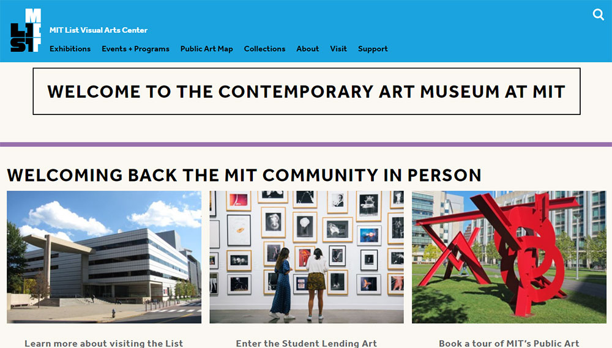Click Enter the Student Lending Art link
Screen dimensions: 612x348
[x=307, y=343]
